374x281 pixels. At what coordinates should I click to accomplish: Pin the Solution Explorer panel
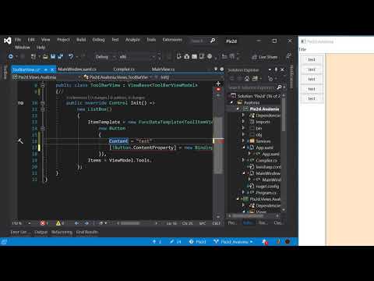(276, 69)
